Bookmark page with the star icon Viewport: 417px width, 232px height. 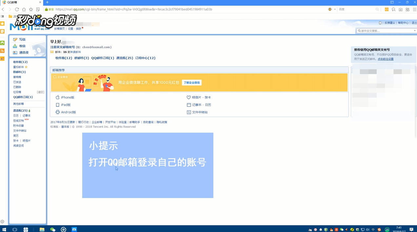31,9
